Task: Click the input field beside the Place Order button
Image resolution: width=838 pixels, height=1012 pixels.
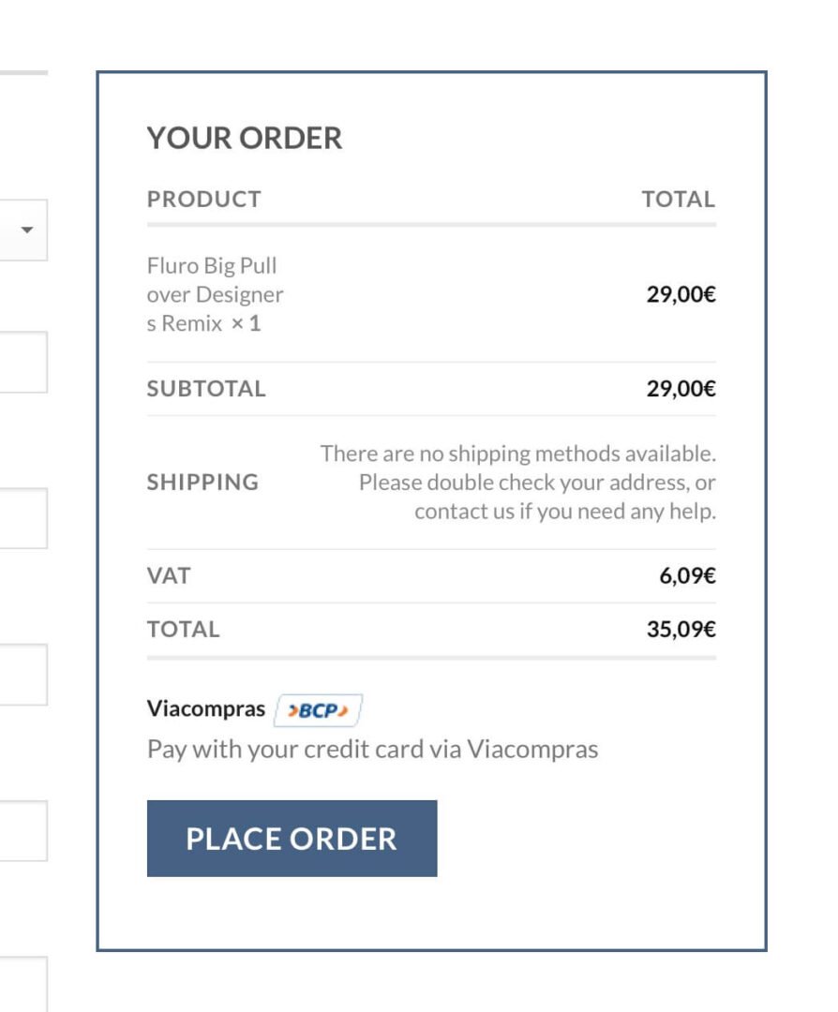Action: 23,831
